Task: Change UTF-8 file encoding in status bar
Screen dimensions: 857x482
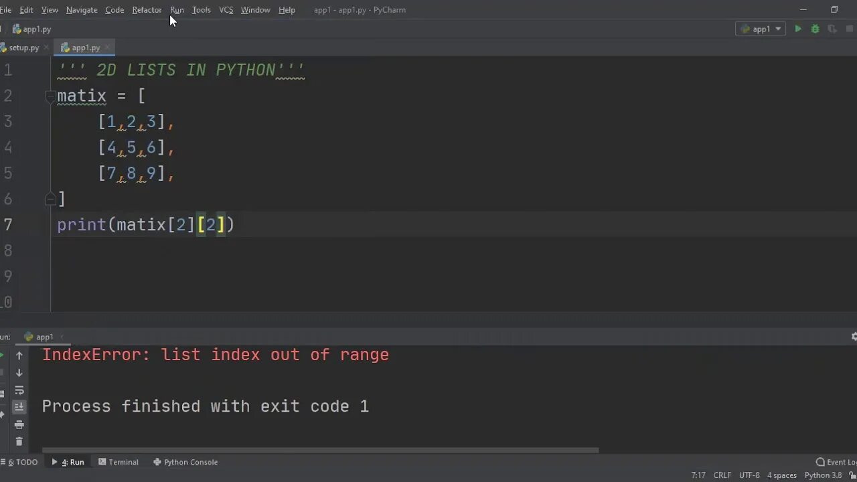Action: 750,475
